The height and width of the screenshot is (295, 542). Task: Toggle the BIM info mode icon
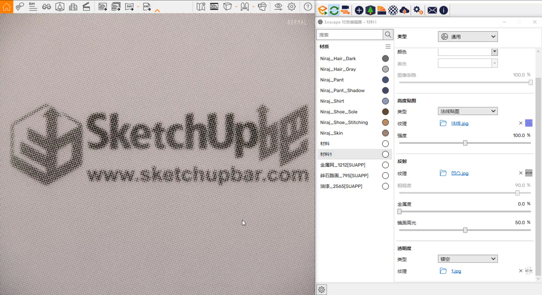click(x=33, y=7)
